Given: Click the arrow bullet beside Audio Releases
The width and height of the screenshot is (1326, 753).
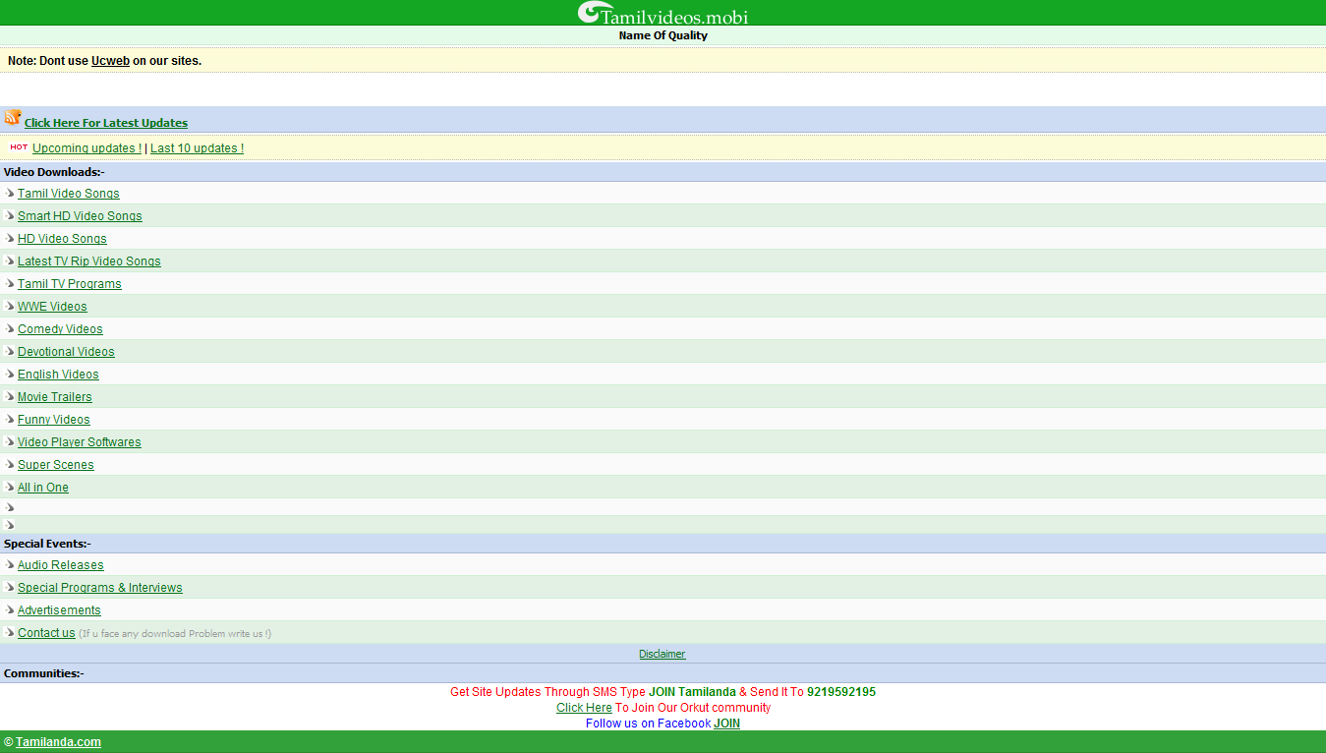Looking at the screenshot, I should tap(10, 564).
